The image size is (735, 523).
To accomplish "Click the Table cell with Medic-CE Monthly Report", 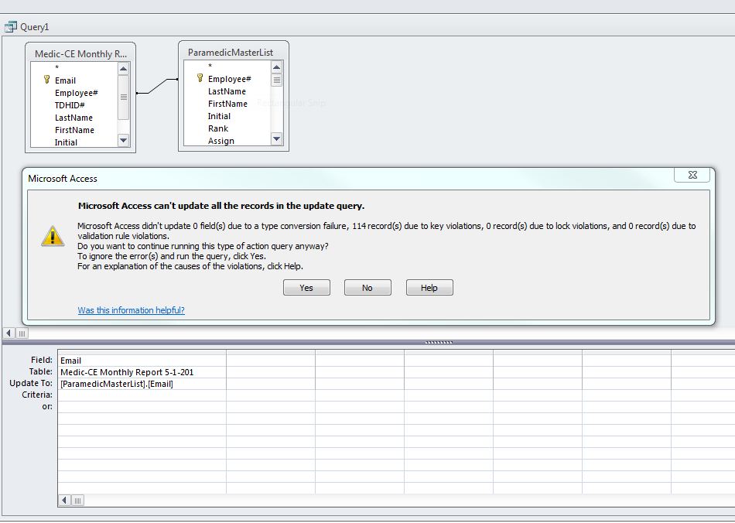I will pyautogui.click(x=142, y=372).
